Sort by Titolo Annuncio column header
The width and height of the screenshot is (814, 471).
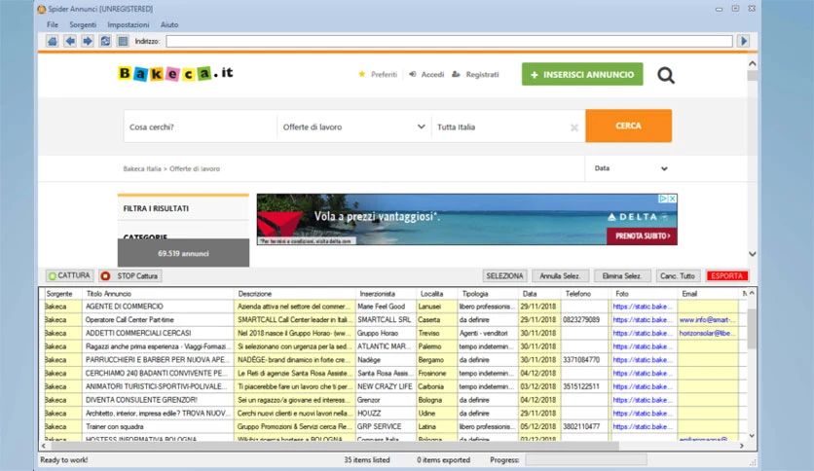coord(158,294)
